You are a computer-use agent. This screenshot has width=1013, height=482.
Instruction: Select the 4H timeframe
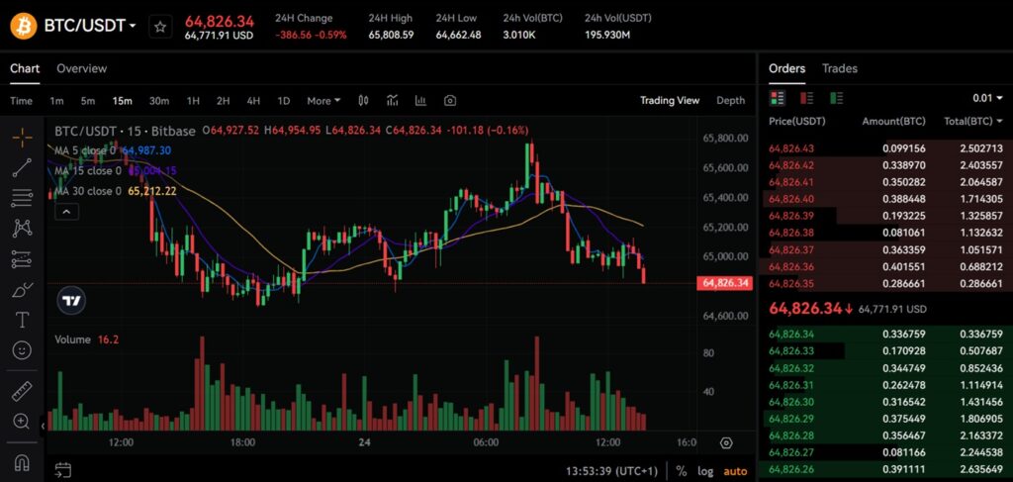(253, 101)
